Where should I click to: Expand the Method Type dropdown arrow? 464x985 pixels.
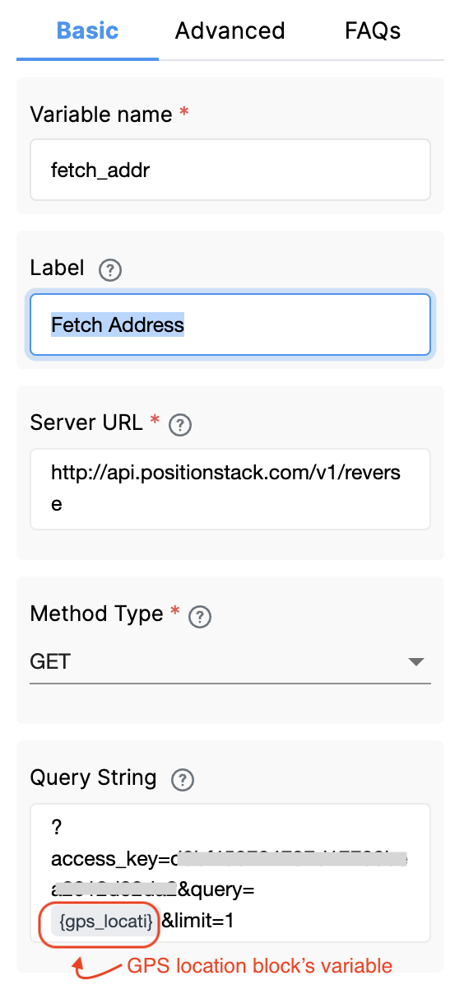[x=415, y=662]
